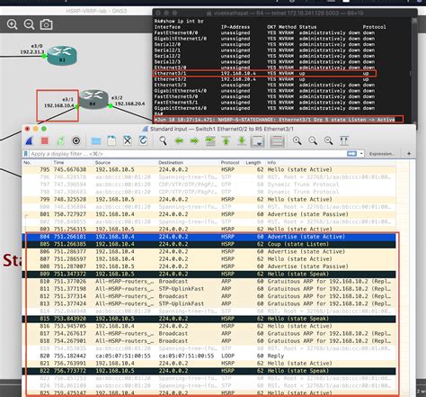Sort by Info column header

point(271,162)
